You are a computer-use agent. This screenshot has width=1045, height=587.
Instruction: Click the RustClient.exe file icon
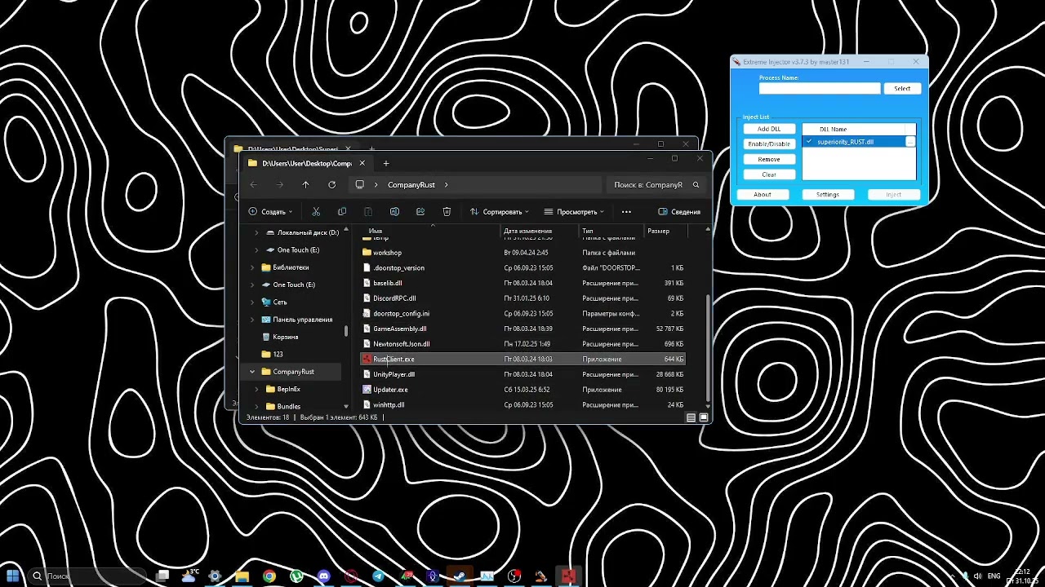point(367,359)
